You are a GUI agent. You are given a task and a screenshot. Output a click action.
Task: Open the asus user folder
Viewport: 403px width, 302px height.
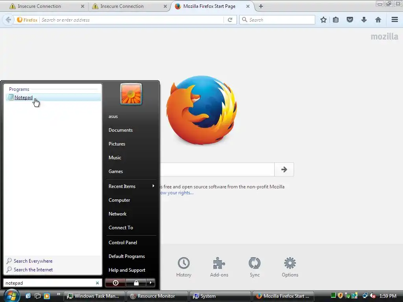pos(113,116)
